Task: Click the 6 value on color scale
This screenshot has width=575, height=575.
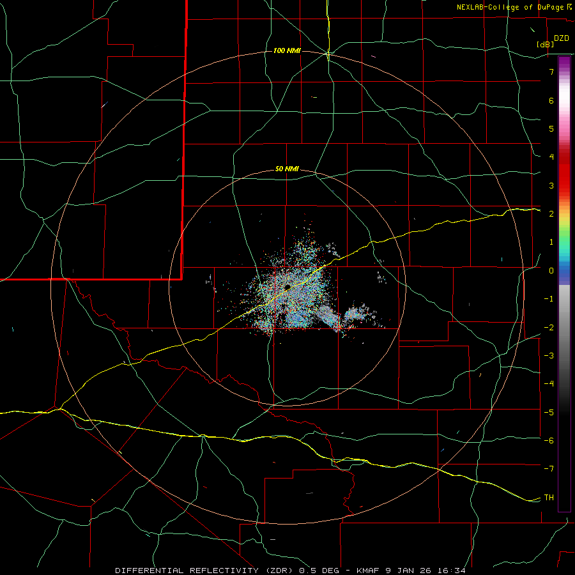Action: click(x=551, y=100)
